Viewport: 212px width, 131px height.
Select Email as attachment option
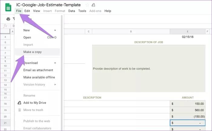pos(38,70)
